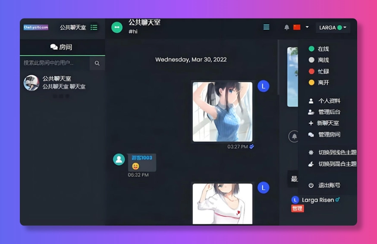
Task: Open the 公共聊天室 room in list
Action: coord(62,83)
